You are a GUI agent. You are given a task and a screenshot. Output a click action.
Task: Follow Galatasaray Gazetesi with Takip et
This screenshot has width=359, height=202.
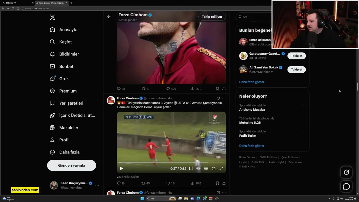(296, 56)
